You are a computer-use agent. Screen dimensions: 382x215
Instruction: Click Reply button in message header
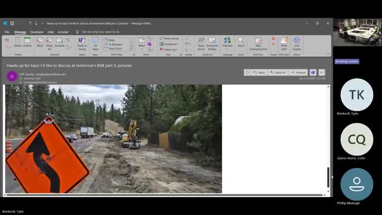[259, 72]
